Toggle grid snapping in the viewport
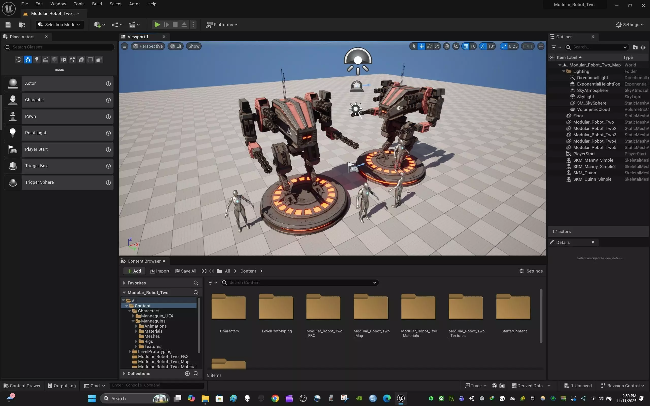The image size is (650, 406). [x=466, y=46]
